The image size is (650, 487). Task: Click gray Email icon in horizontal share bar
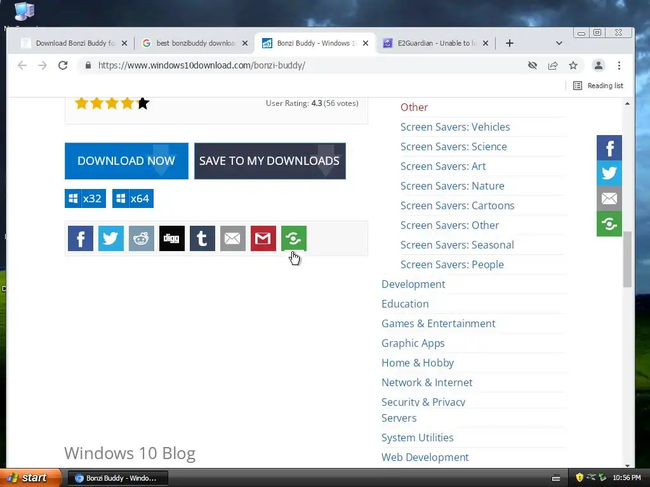232,238
